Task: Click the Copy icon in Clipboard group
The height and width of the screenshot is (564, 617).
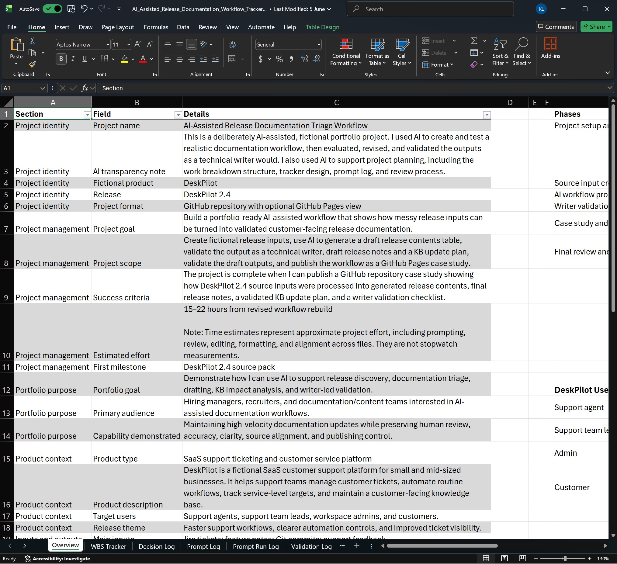Action: [x=32, y=53]
